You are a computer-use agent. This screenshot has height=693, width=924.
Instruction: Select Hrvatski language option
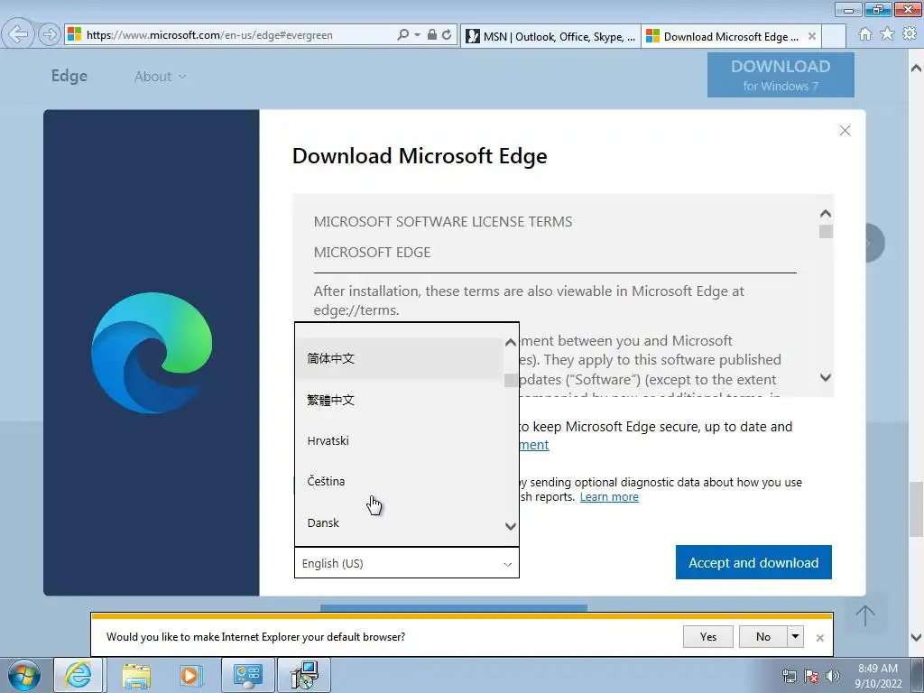pyautogui.click(x=399, y=440)
